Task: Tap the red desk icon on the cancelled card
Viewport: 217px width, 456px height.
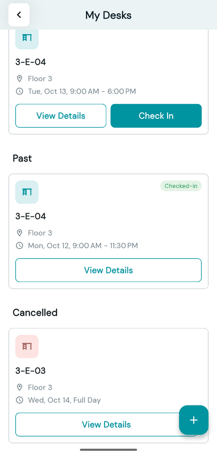Action: pos(27,346)
